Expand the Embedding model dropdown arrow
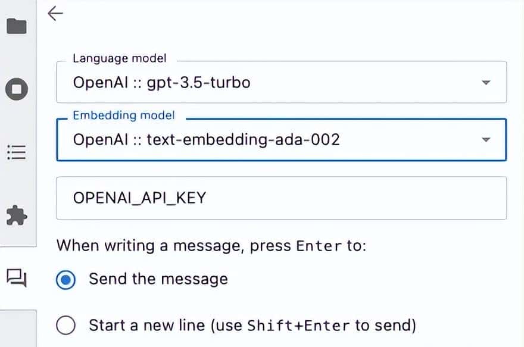Viewport: 524px width, 347px height. click(486, 140)
